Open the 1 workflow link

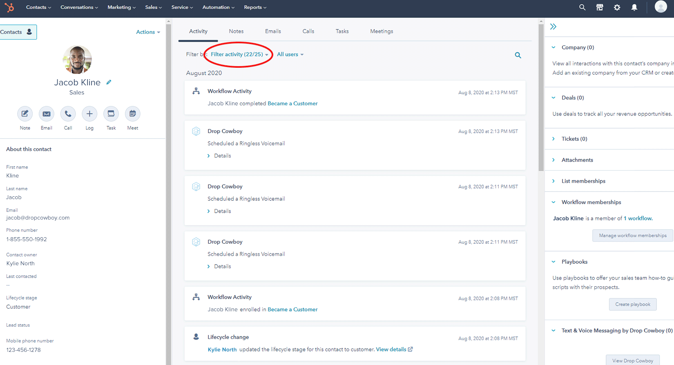638,218
